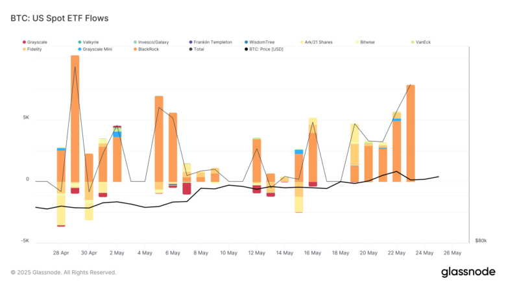The height and width of the screenshot is (285, 506).
Task: Click the BTC: Price [USD] legend entry
Action: click(267, 49)
